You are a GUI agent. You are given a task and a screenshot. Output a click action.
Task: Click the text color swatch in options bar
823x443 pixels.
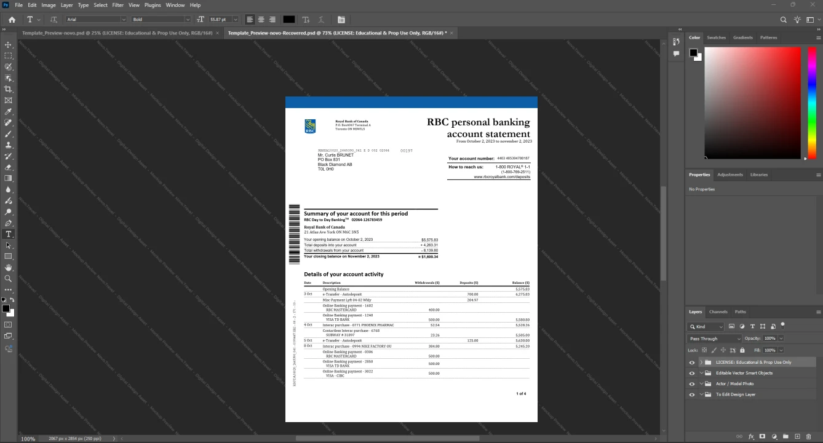coord(288,20)
